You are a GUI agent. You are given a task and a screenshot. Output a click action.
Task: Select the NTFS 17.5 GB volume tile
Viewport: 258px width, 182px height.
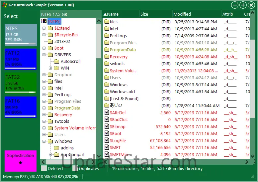21,35
